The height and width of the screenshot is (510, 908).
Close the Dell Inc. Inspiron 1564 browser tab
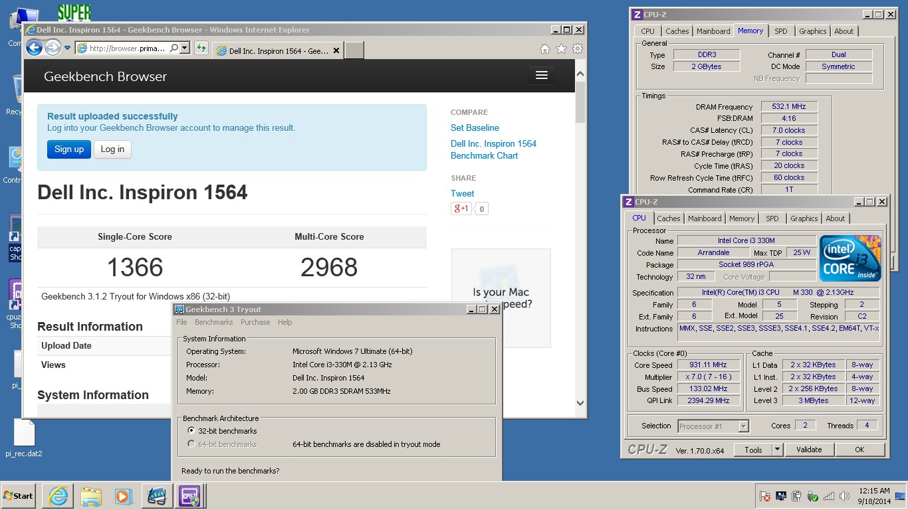(336, 50)
